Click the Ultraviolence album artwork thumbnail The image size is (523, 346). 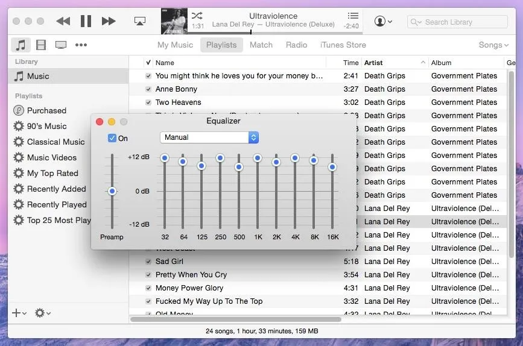coord(174,21)
